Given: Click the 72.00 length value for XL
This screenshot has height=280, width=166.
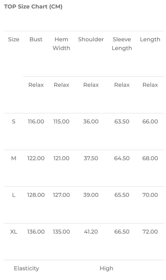Looking at the screenshot, I should [150, 232].
